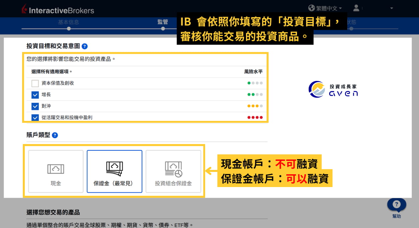Expand the account menu arrow
419x228 pixels.
pos(392,8)
